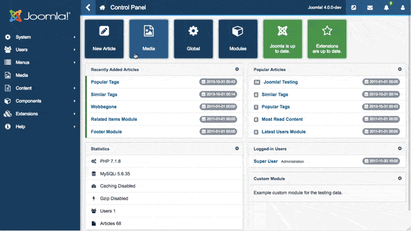Click the New Article quick icon tile
The height and width of the screenshot is (231, 411).
pos(104,38)
